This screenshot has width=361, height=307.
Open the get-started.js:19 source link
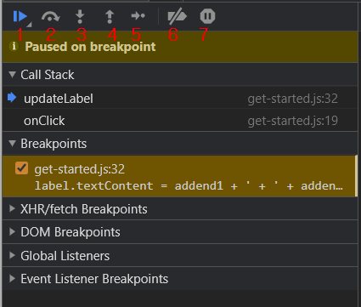[293, 121]
